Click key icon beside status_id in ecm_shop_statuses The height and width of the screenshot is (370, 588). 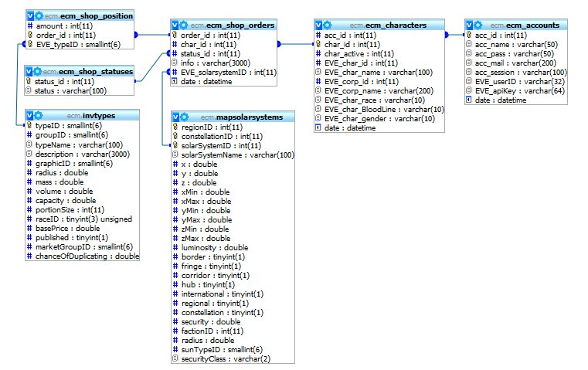coord(29,81)
